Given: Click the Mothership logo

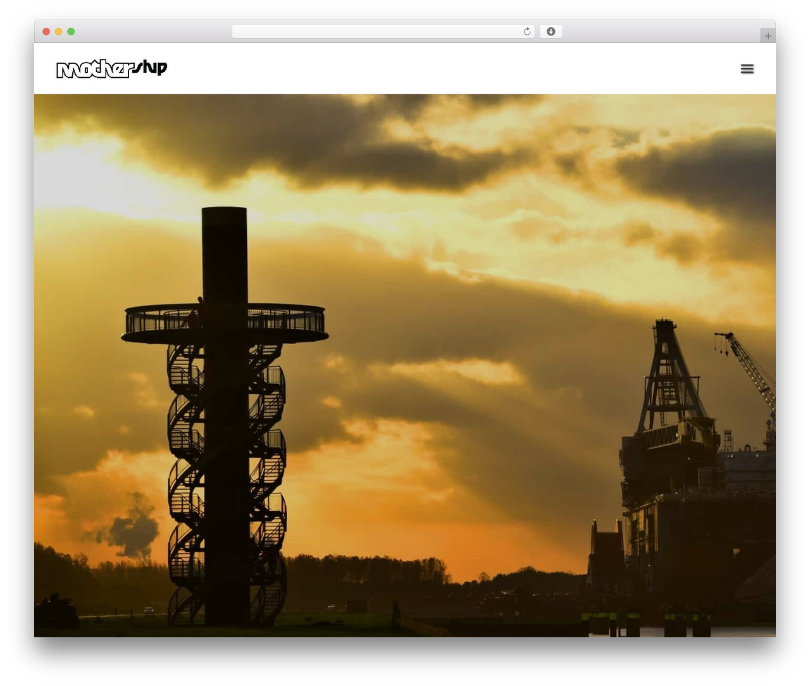Looking at the screenshot, I should coord(111,68).
